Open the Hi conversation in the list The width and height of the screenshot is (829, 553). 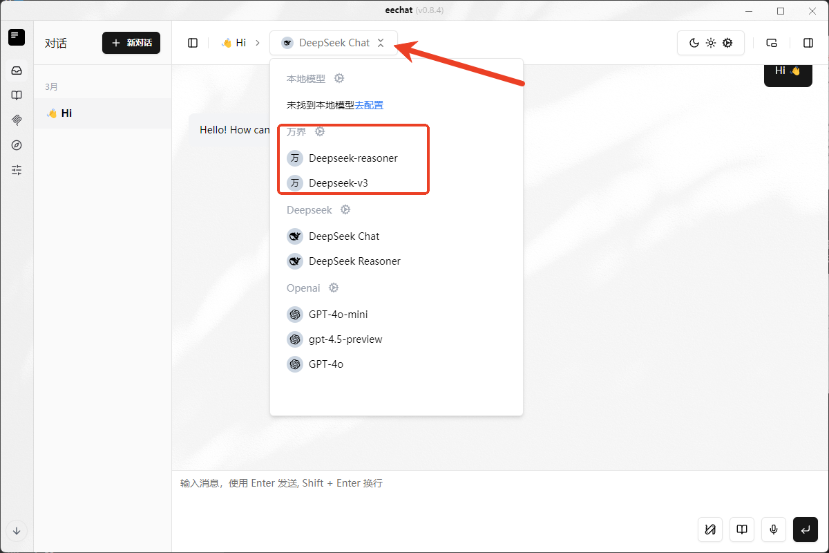(x=102, y=113)
